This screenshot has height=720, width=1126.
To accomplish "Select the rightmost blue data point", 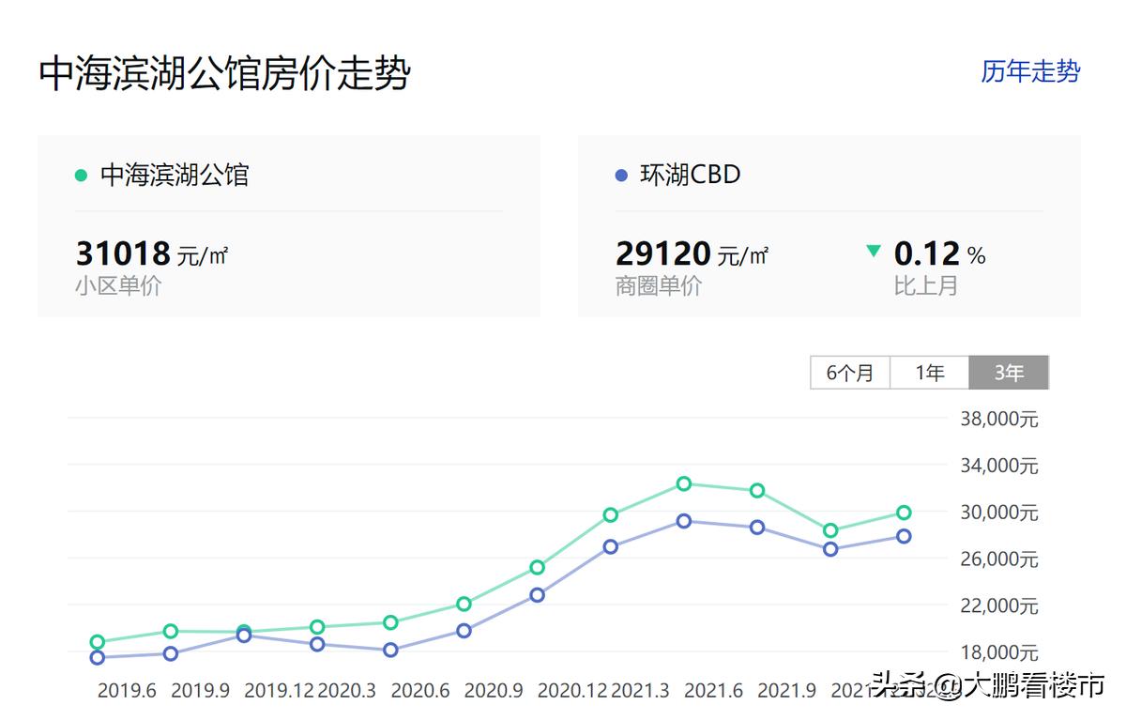I will click(x=904, y=536).
